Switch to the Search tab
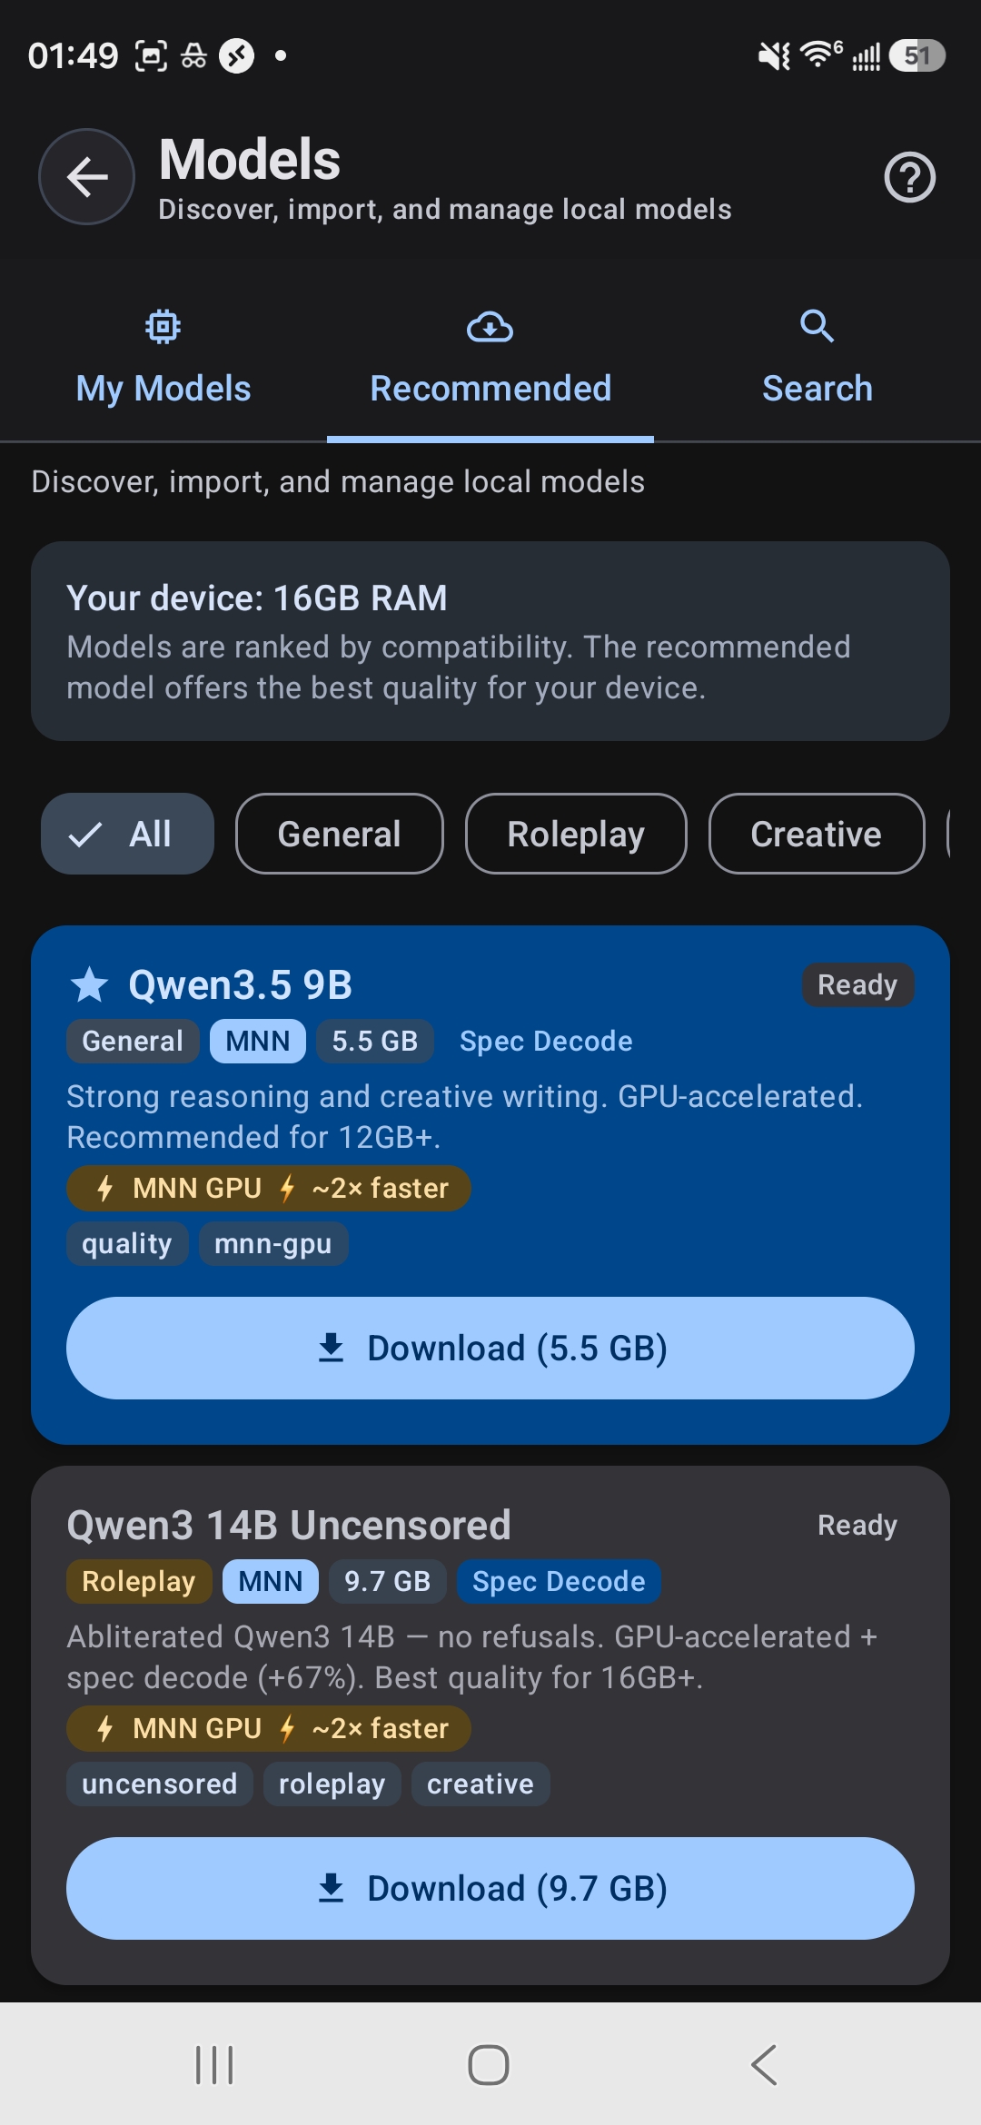 [816, 388]
